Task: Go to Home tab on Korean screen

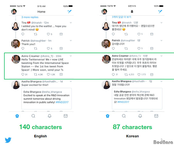Action: click(108, 116)
